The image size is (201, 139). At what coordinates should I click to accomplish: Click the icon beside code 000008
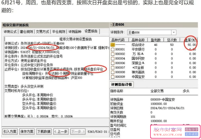pyautogui.click(x=113, y=72)
